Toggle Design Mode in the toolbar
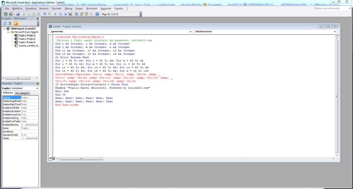The width and height of the screenshot is (353, 189). [x=70, y=14]
